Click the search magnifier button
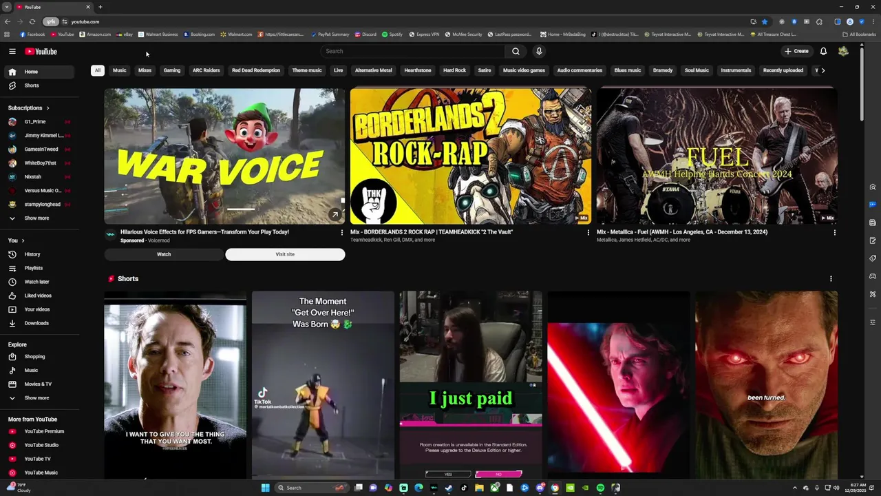This screenshot has height=496, width=881. pyautogui.click(x=516, y=51)
